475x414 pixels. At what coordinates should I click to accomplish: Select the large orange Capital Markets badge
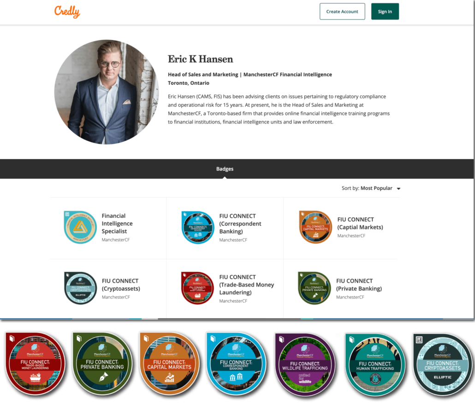pos(169,364)
